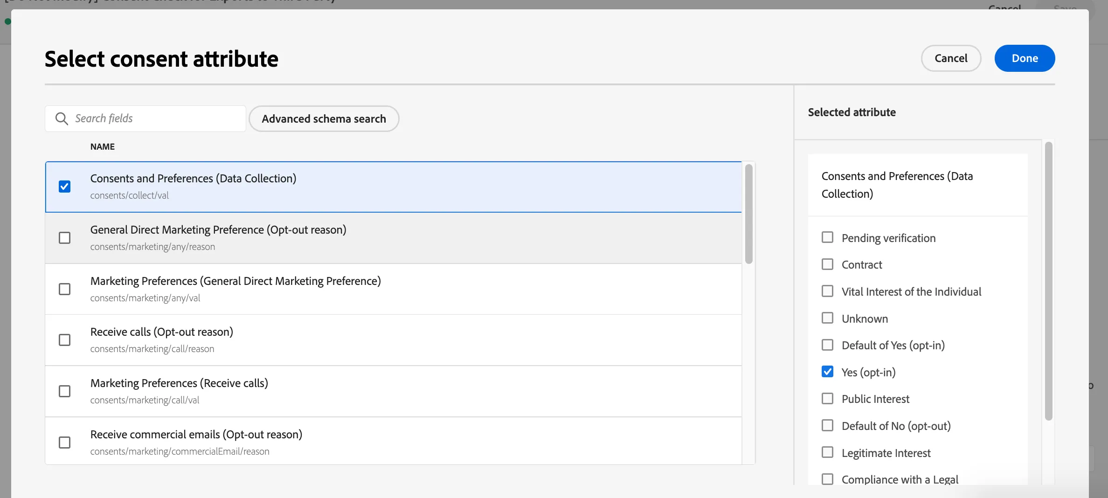Tick Vital Interest of the Individual

tap(827, 291)
